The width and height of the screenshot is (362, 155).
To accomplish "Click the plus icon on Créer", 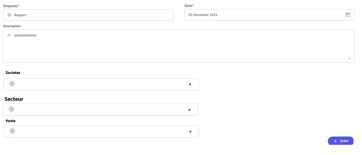I will (x=335, y=141).
